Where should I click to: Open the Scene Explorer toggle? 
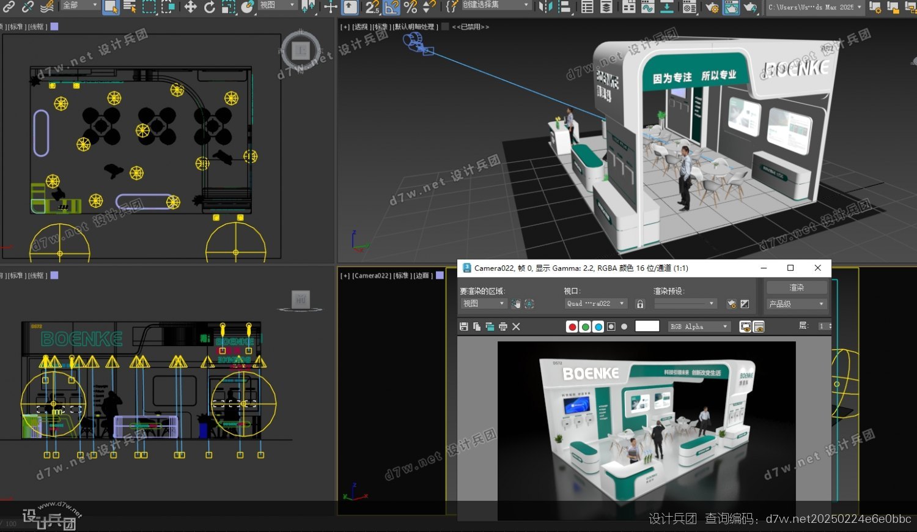click(x=587, y=7)
